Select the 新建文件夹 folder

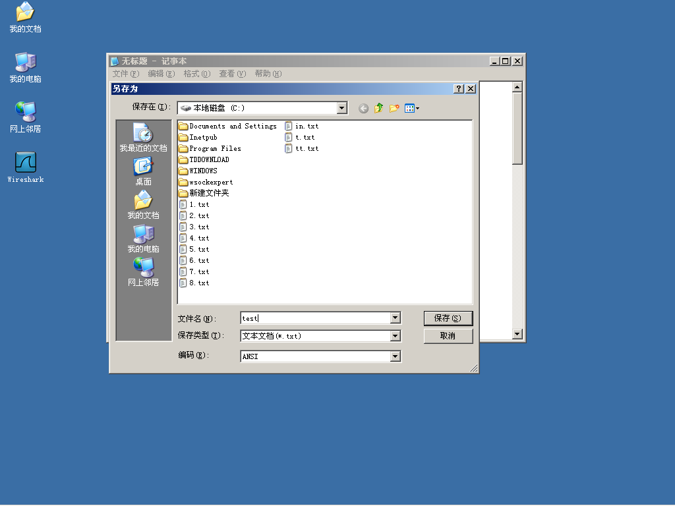point(204,193)
